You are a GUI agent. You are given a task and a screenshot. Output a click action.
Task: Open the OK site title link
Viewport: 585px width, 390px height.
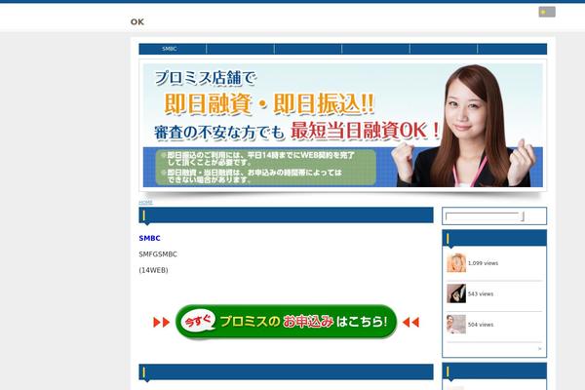point(137,21)
